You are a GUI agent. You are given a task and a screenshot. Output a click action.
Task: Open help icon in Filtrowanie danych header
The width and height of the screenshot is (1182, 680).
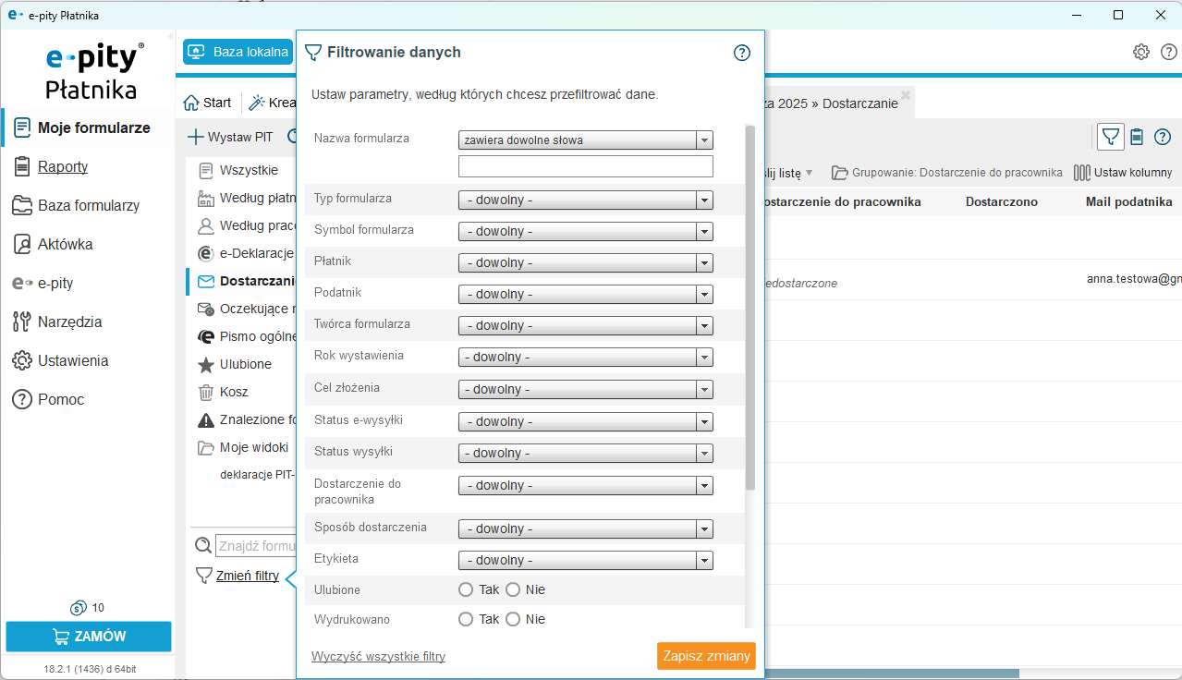coord(741,53)
